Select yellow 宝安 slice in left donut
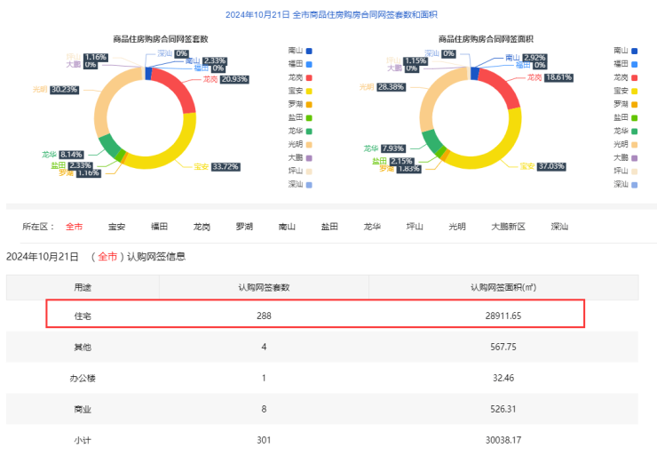The width and height of the screenshot is (657, 456). (174, 148)
